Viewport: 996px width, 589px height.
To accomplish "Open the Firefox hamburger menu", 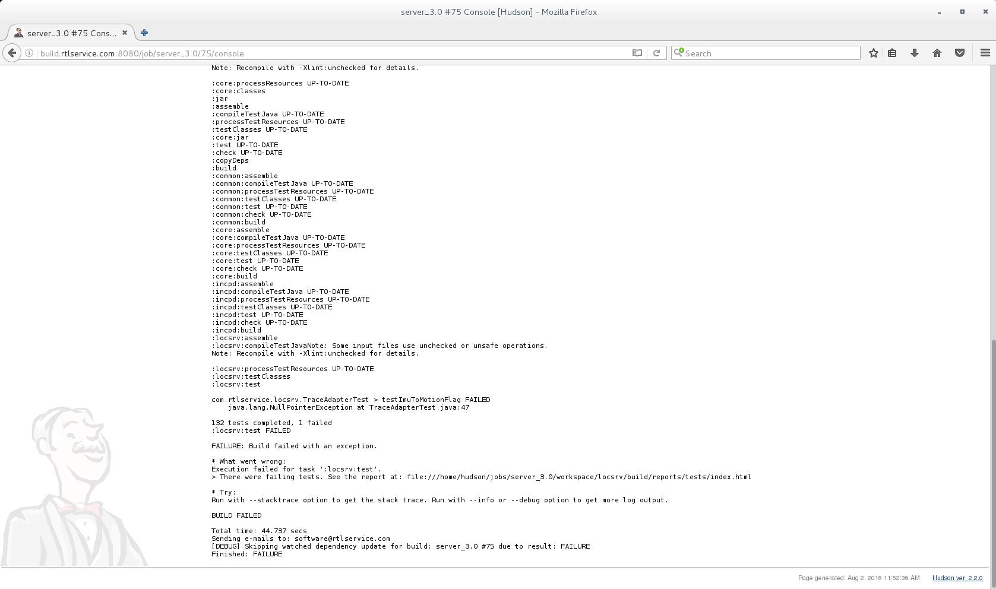I will (x=985, y=53).
